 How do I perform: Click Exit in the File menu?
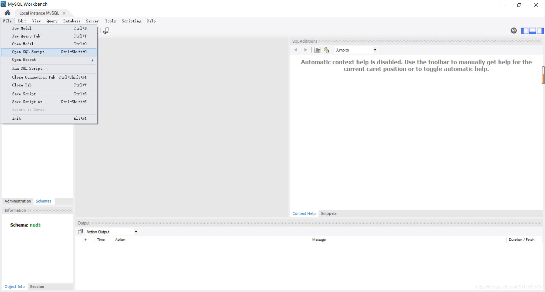click(x=49, y=119)
